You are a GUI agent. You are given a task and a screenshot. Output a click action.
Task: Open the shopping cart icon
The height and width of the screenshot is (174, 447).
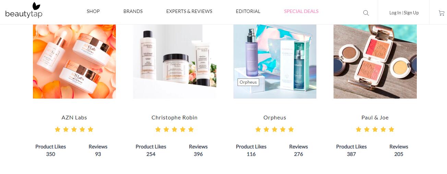(442, 13)
